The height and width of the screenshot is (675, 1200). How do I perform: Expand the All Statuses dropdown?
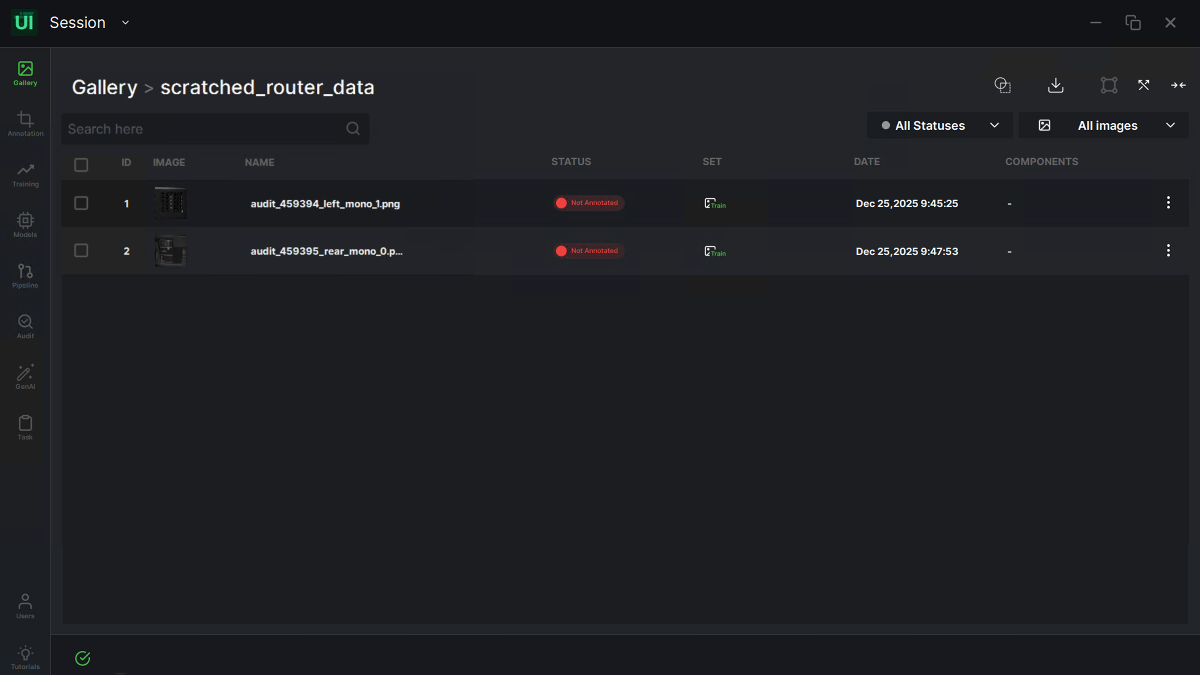pyautogui.click(x=940, y=126)
